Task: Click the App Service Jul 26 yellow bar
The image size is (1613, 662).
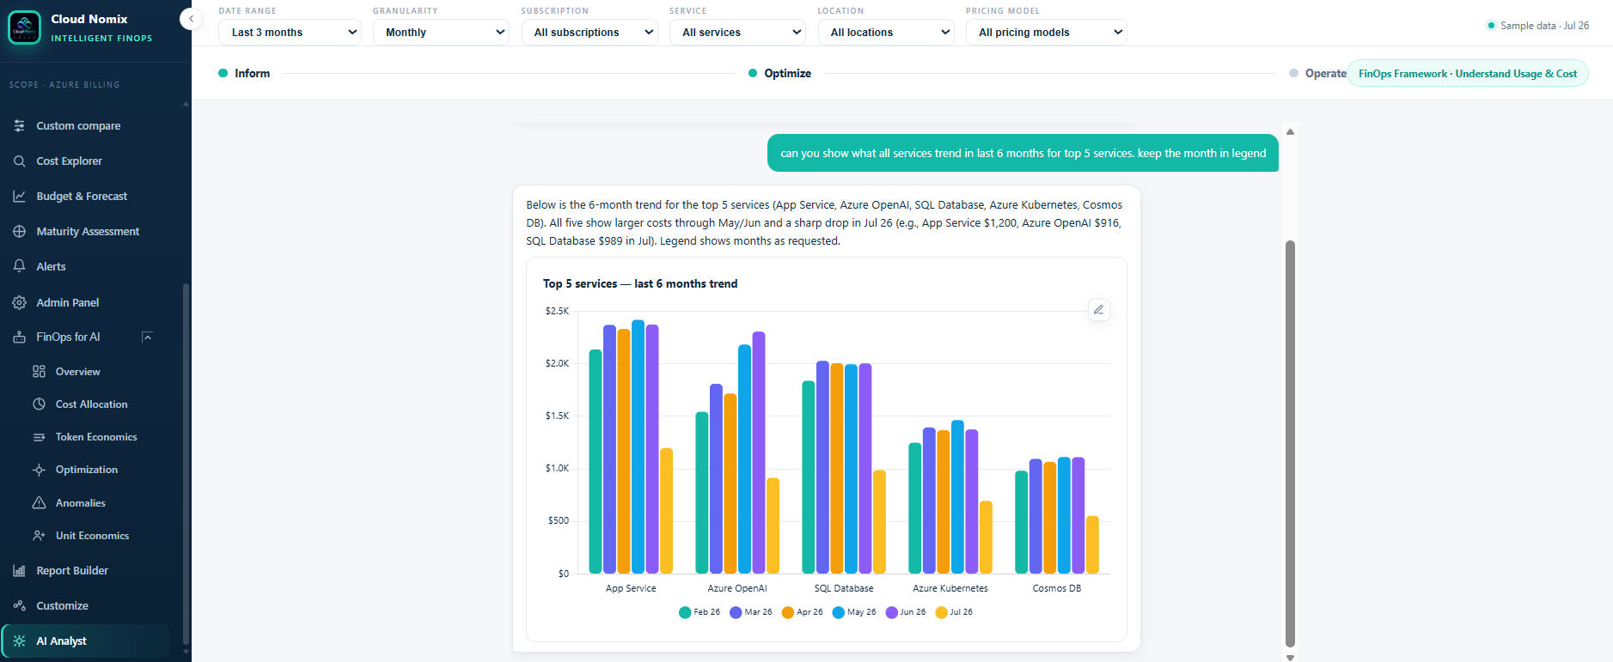Action: [x=666, y=511]
